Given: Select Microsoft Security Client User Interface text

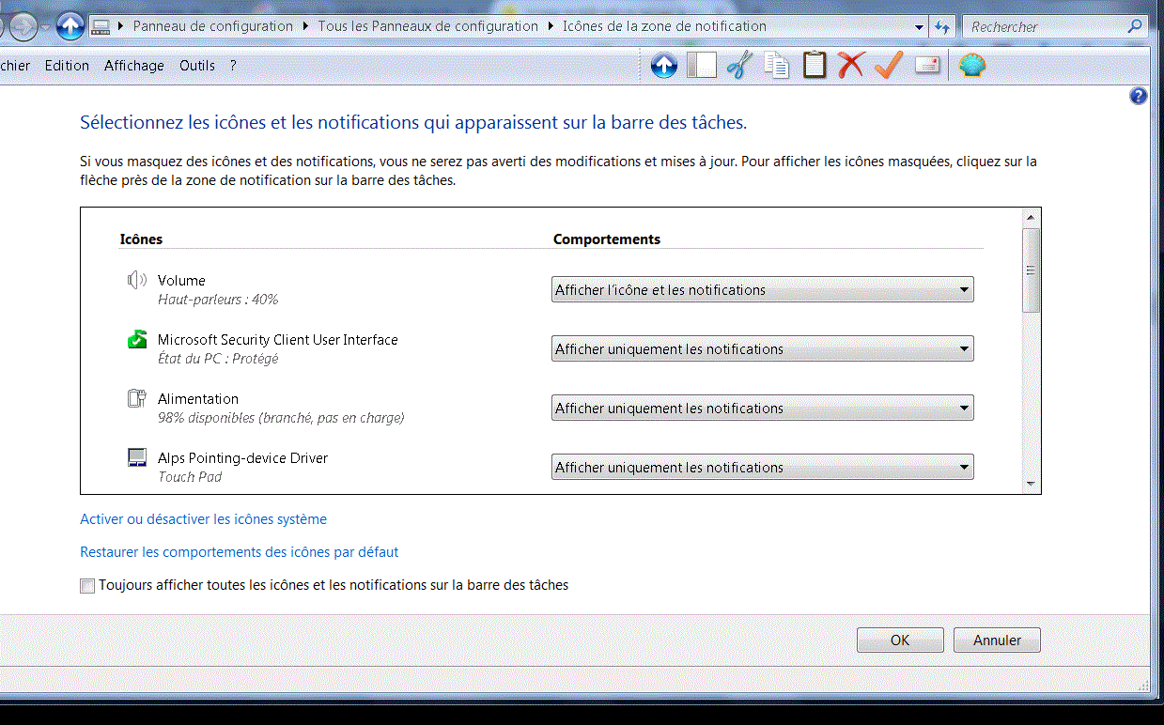Looking at the screenshot, I should [278, 340].
